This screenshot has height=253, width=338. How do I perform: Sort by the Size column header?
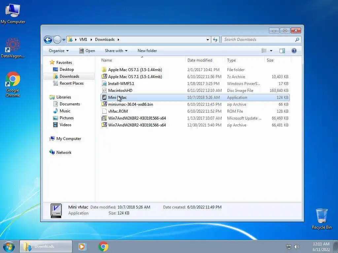coord(278,60)
